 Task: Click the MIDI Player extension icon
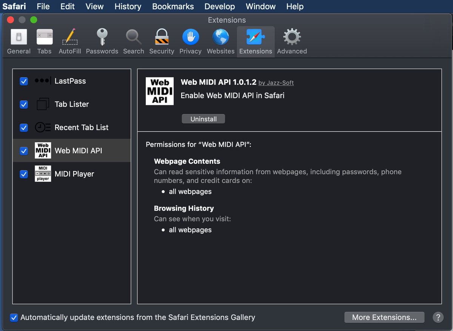43,174
